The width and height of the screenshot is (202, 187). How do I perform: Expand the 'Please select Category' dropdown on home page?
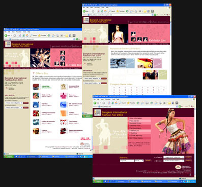(x=174, y=157)
